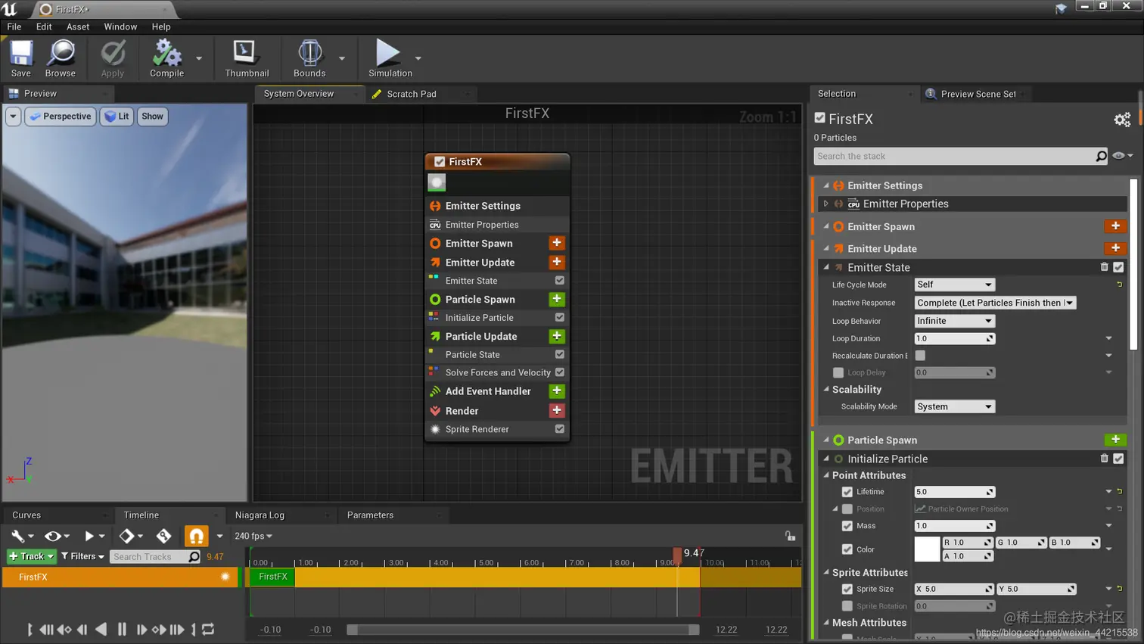Add a module to Emitter Spawn in node
This screenshot has height=644, width=1144.
pyautogui.click(x=557, y=243)
